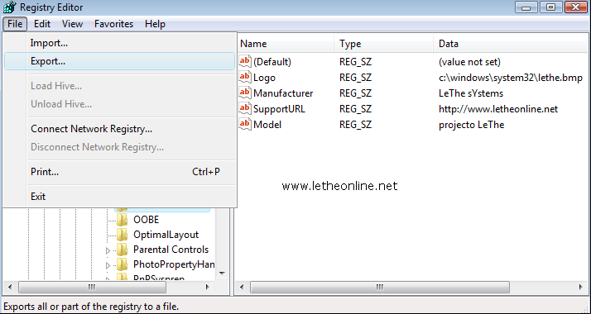Image resolution: width=591 pixels, height=314 pixels.
Task: Choose Print... from the File menu
Action: (x=119, y=172)
